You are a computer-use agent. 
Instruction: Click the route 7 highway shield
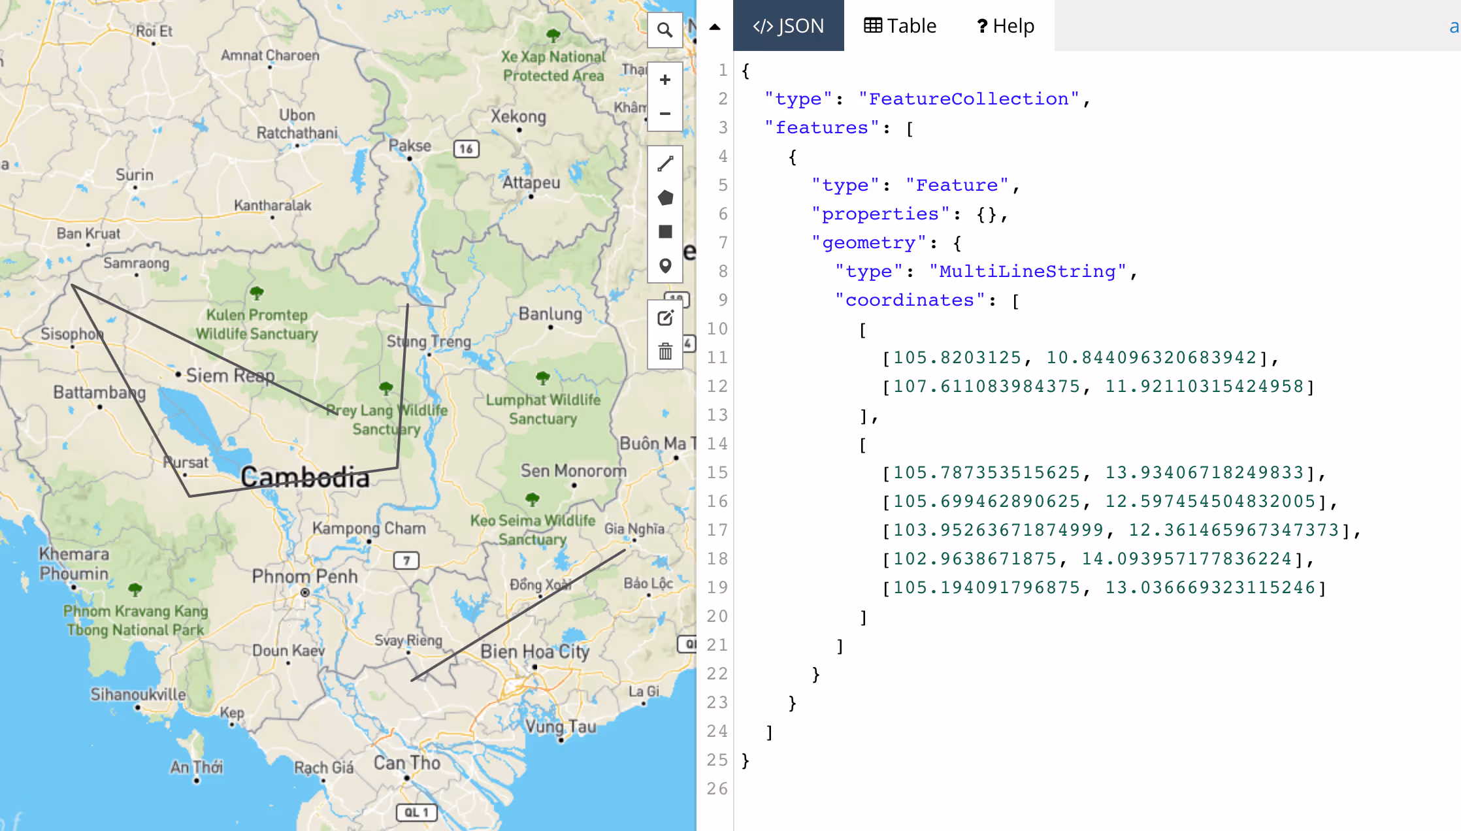(406, 561)
